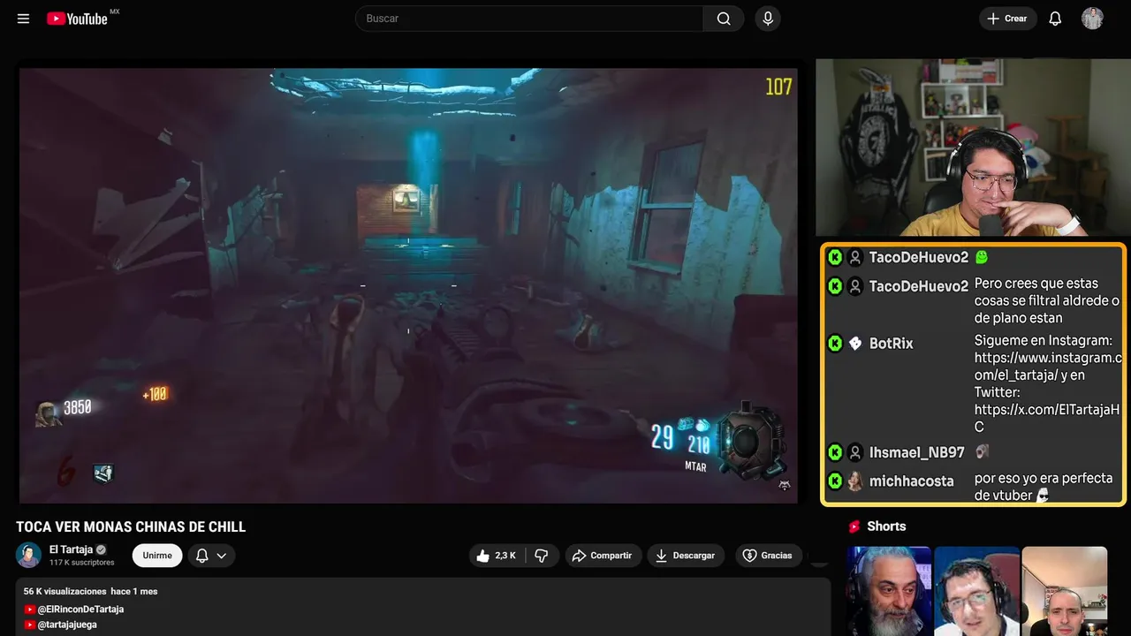Click the Shorts red icon
1131x636 pixels.
pyautogui.click(x=854, y=526)
